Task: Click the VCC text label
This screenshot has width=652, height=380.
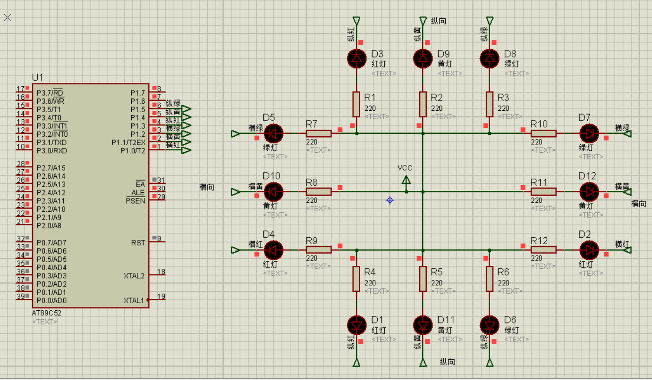Action: click(405, 168)
